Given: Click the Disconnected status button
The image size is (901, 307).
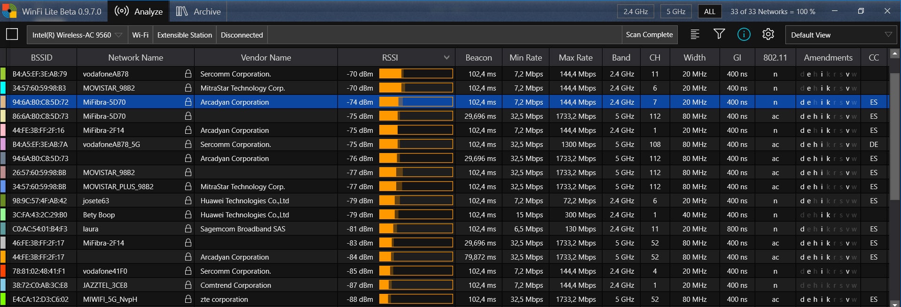Looking at the screenshot, I should tap(242, 35).
